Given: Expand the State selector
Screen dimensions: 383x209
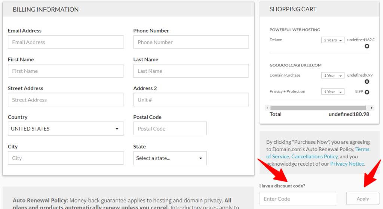Looking at the screenshot, I should tap(170, 158).
